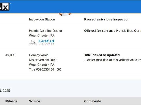Click West Chester, PA under Honda dealer
The width and height of the screenshot is (141, 105).
point(42,36)
